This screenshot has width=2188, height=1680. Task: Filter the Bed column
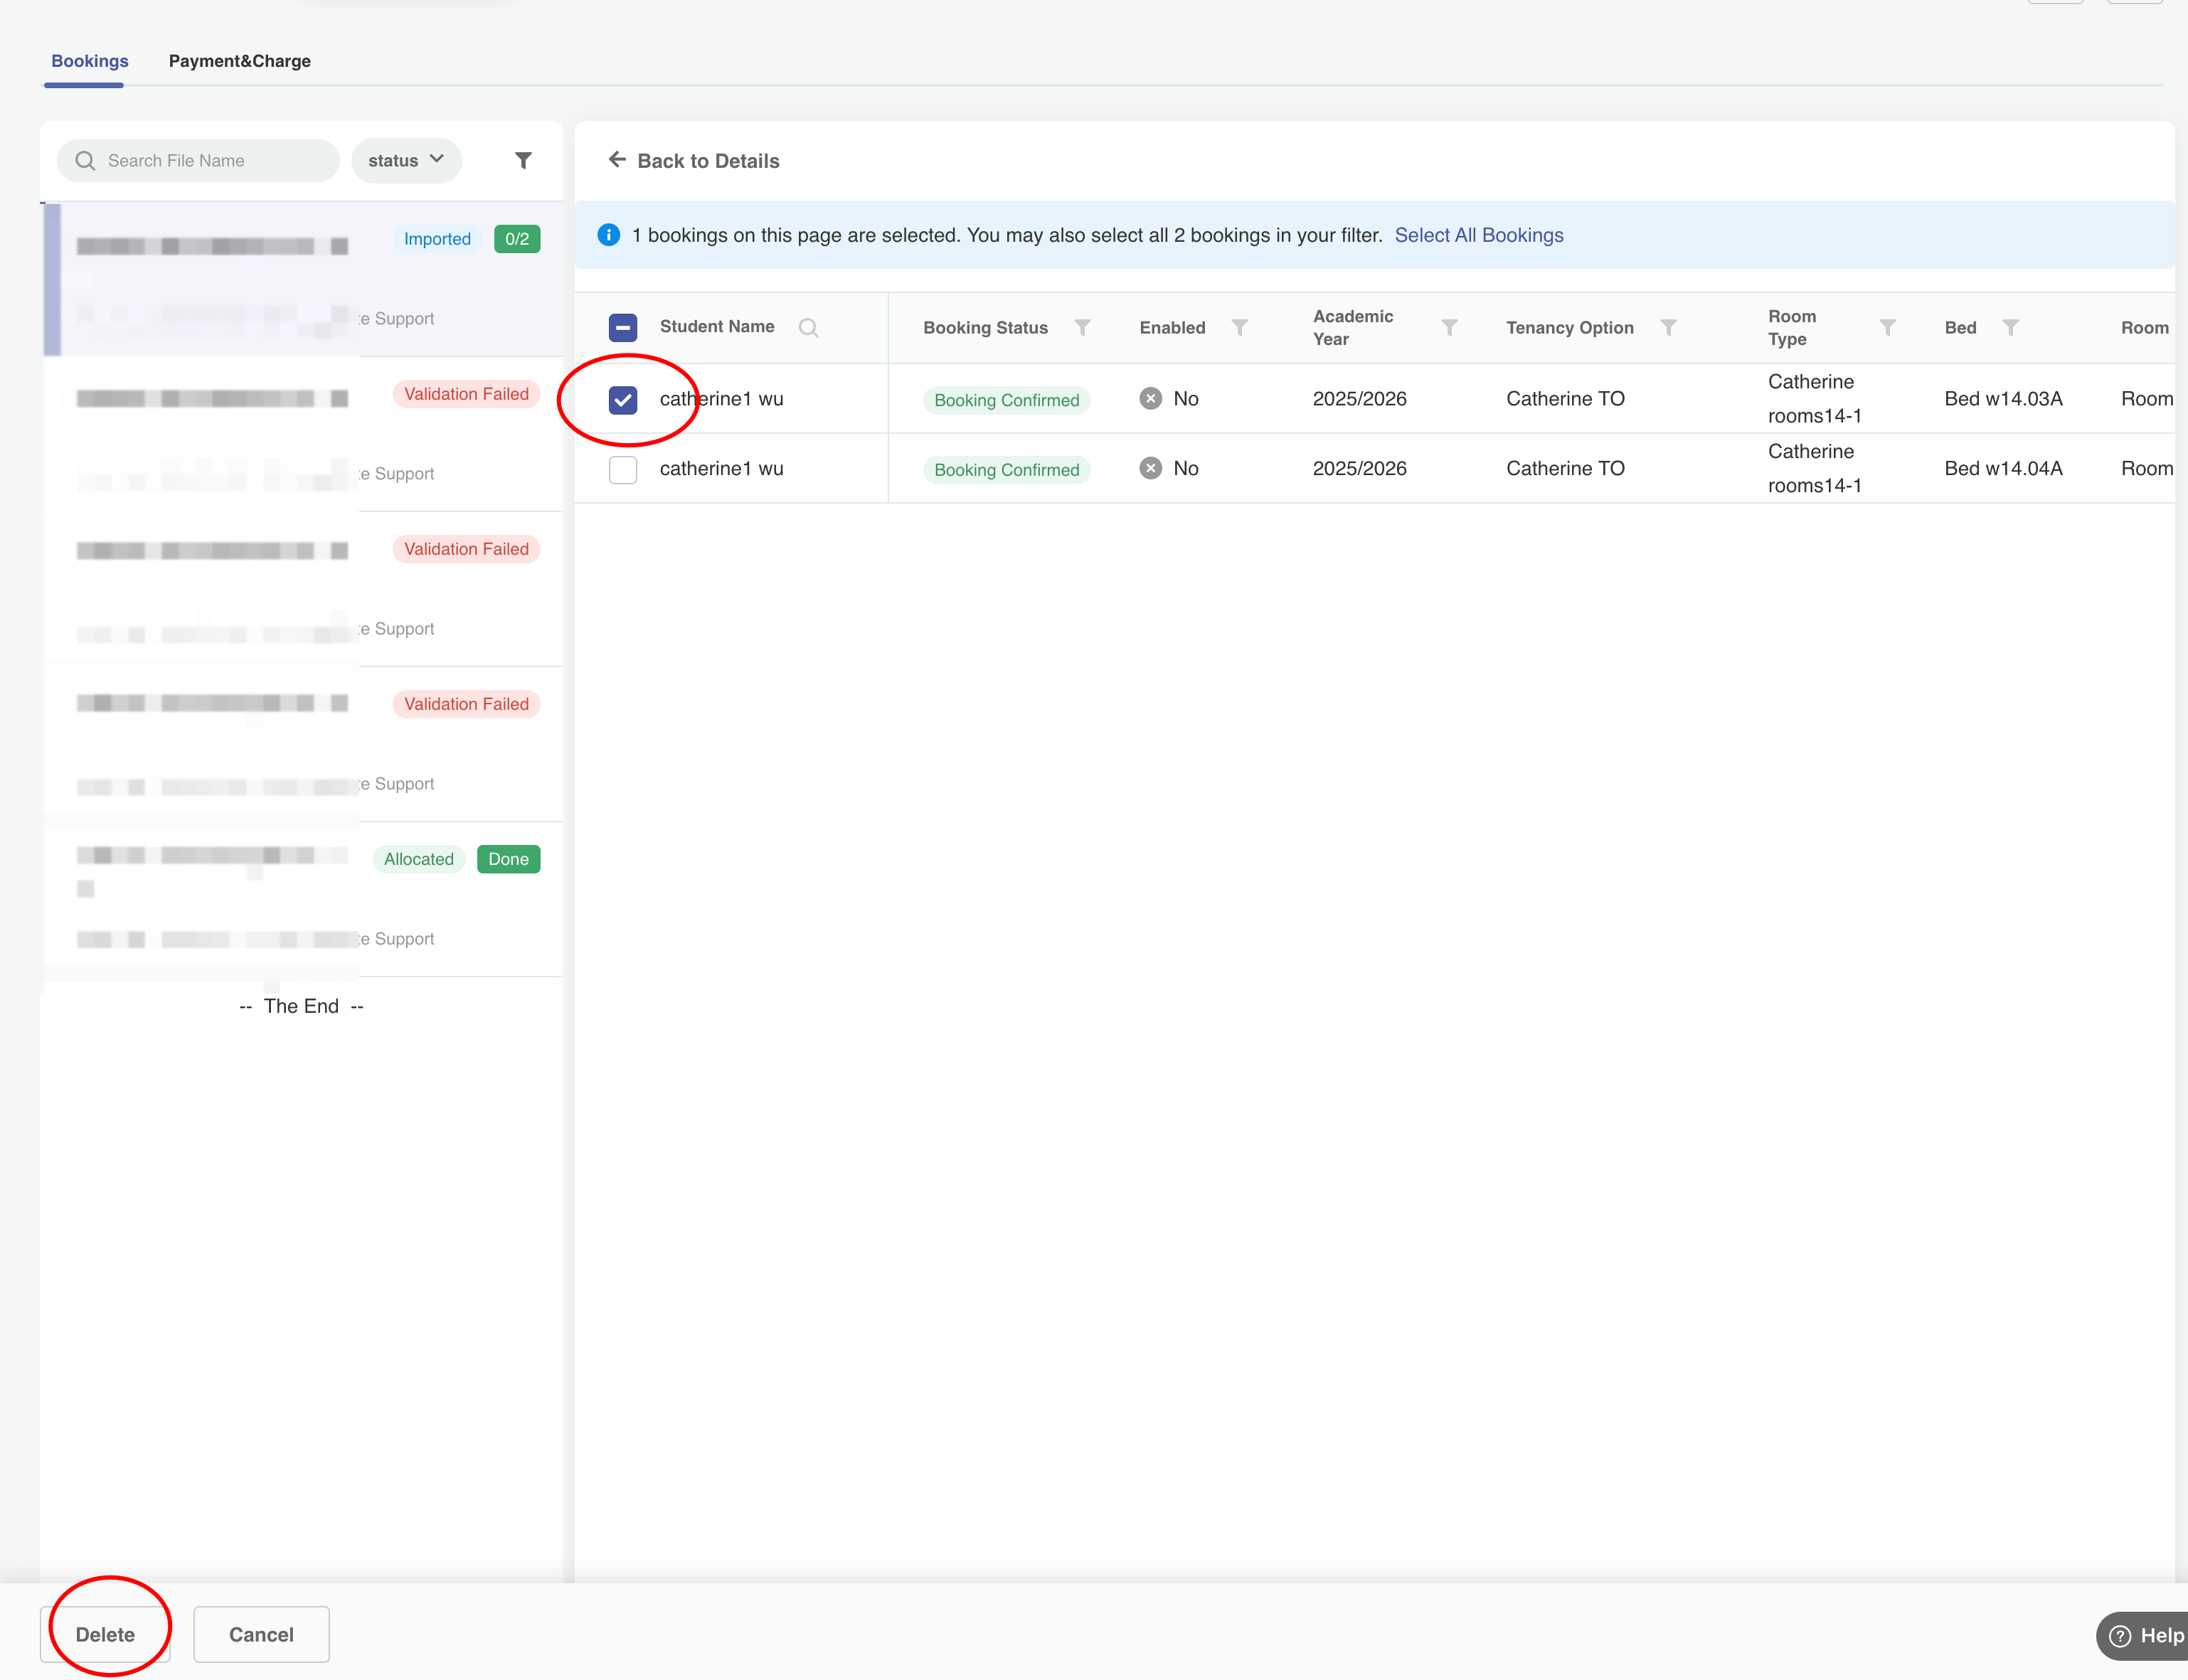point(2010,328)
